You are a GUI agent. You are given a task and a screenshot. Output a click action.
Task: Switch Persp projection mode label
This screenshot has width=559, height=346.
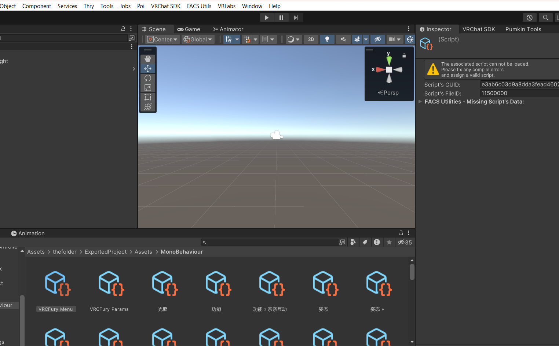(388, 93)
